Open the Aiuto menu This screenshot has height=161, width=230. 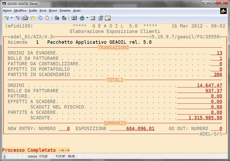click(x=77, y=11)
